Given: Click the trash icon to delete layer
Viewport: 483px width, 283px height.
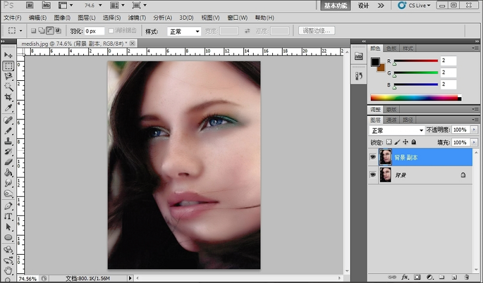Looking at the screenshot, I should point(467,277).
